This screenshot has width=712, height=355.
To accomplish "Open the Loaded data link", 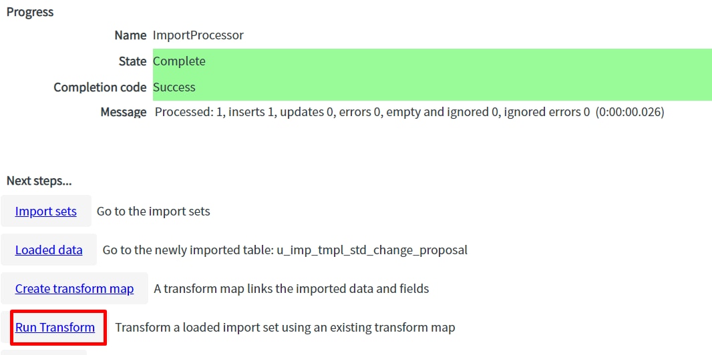I will pyautogui.click(x=49, y=250).
